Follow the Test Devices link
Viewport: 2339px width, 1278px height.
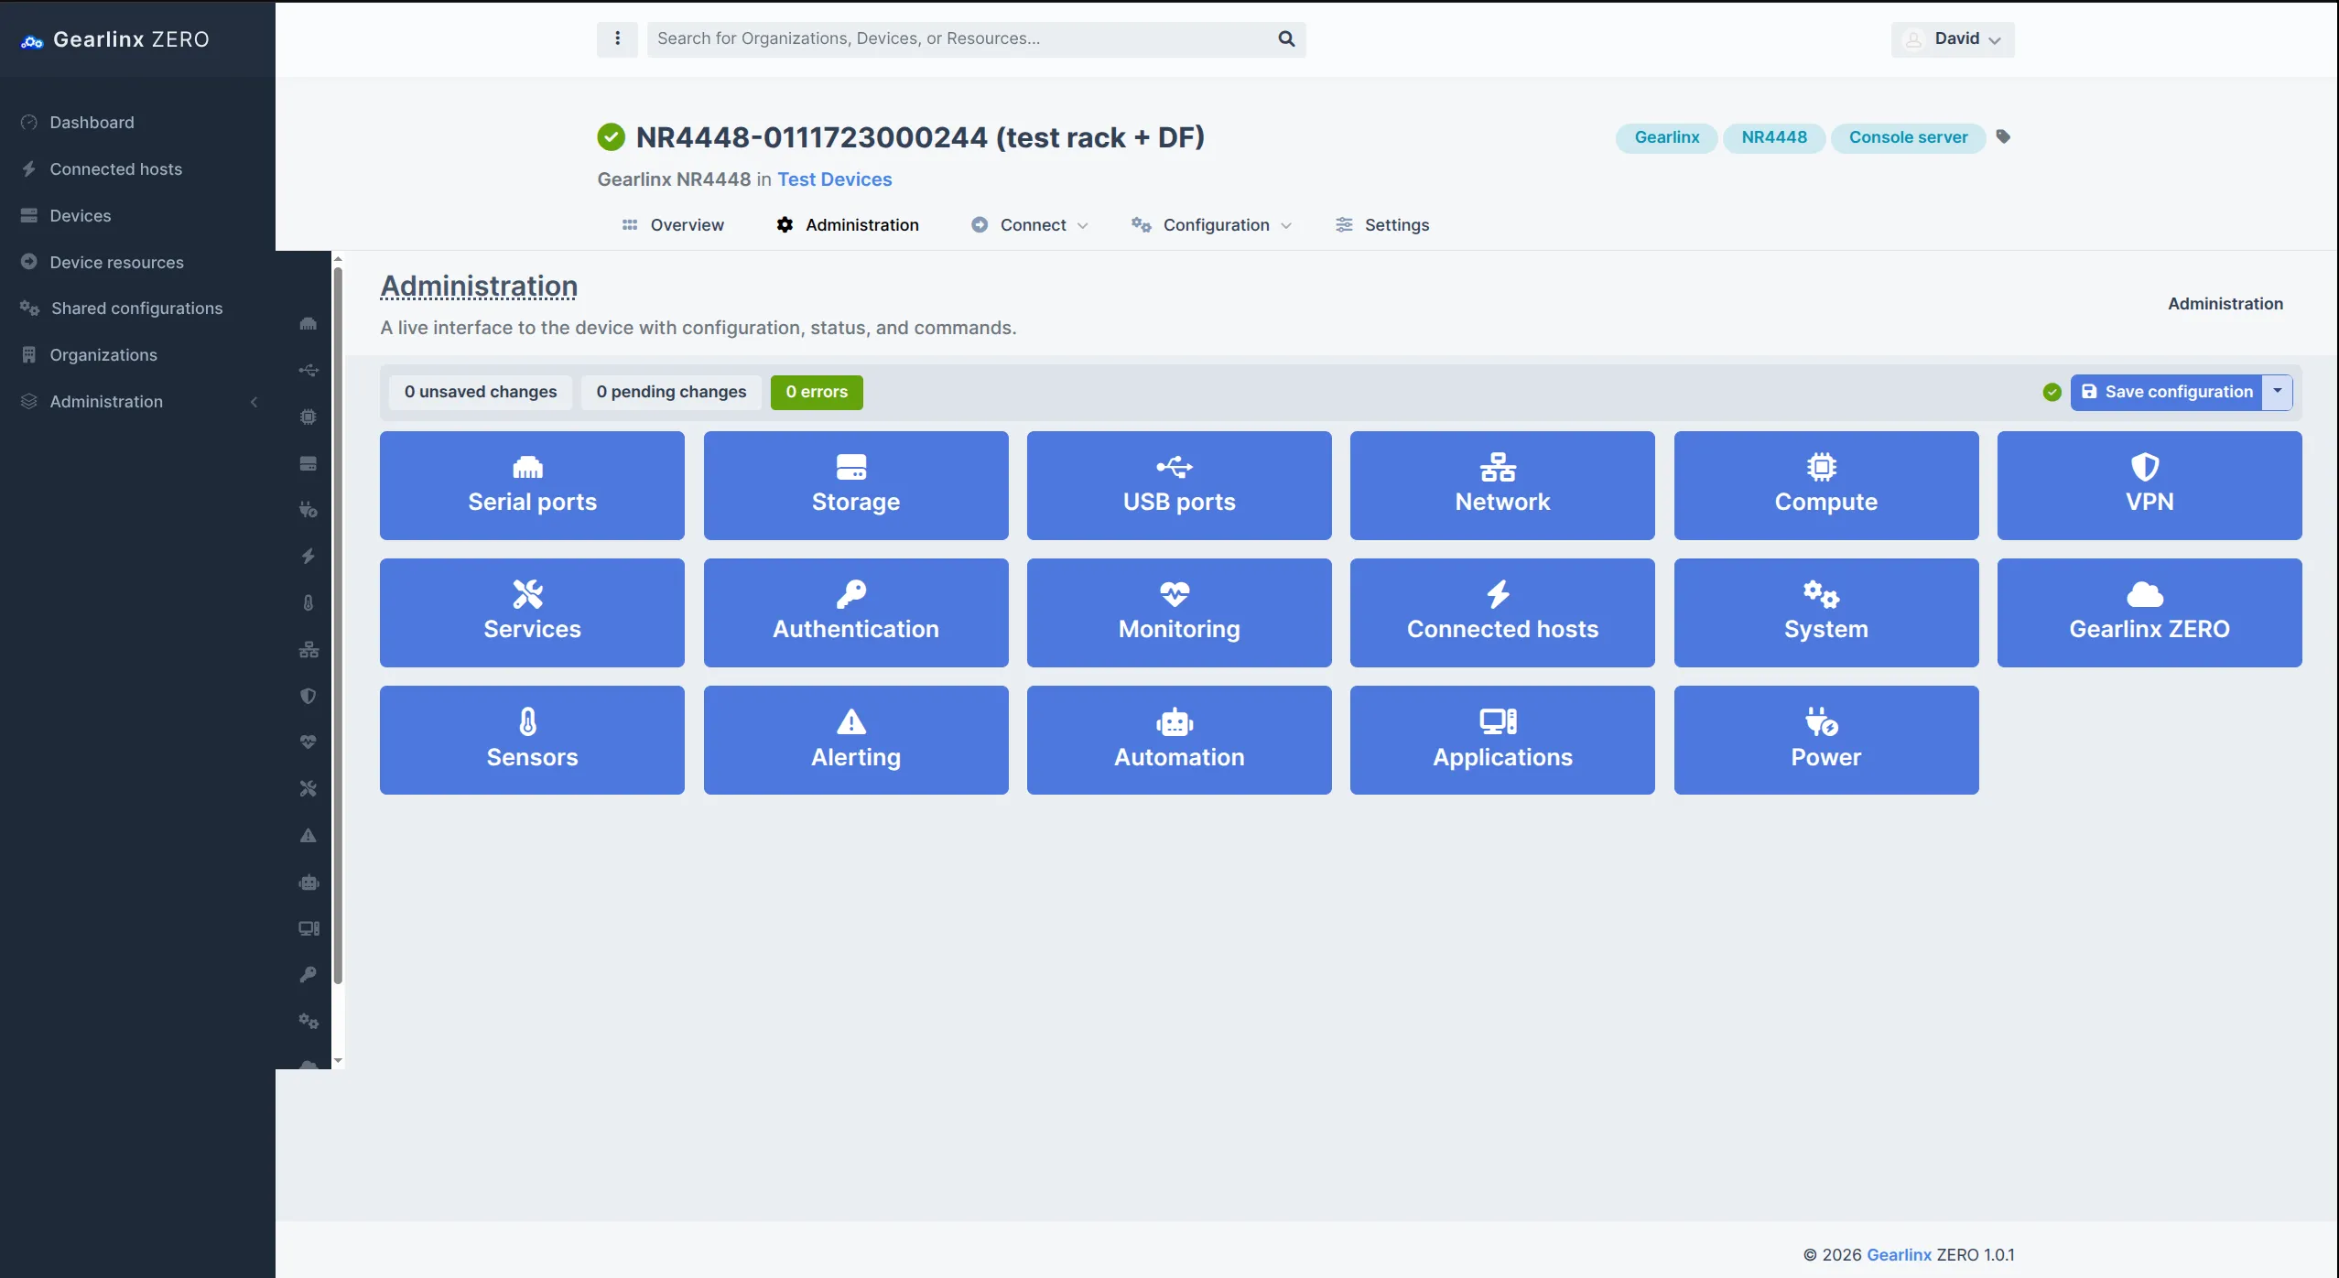tap(835, 179)
